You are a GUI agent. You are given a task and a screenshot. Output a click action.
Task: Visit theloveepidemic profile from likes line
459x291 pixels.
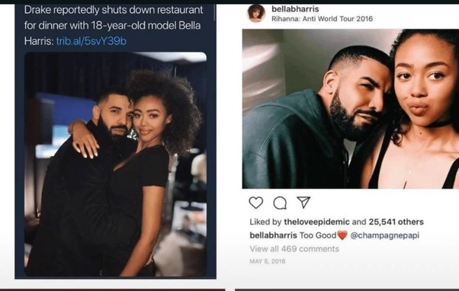pyautogui.click(x=316, y=222)
